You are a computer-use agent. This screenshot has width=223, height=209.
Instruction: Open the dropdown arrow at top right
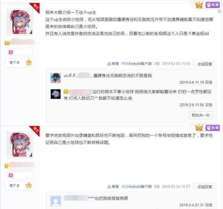coord(220,11)
